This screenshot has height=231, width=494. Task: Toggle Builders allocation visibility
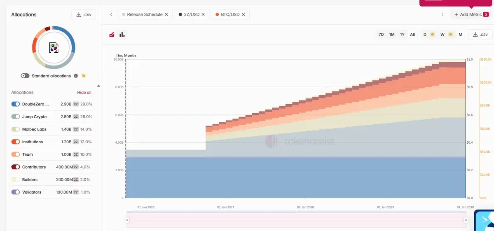pos(15,180)
